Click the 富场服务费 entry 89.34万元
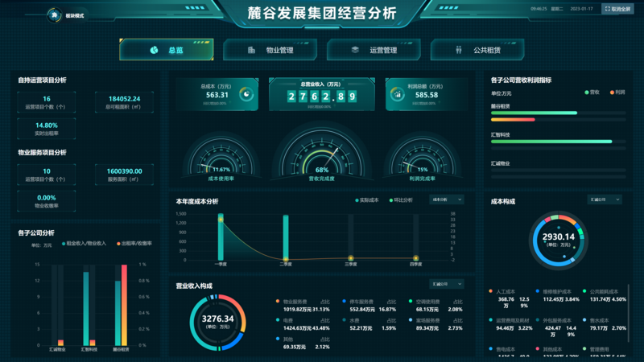Image resolution: width=644 pixels, height=362 pixels. coord(436,324)
